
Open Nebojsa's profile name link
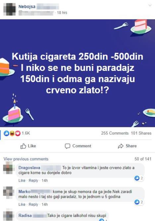pyautogui.click(x=27, y=7)
